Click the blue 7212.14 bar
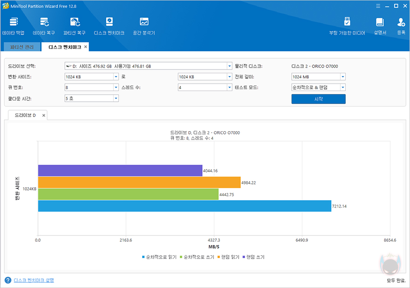The height and width of the screenshot is (288, 410). click(x=184, y=206)
